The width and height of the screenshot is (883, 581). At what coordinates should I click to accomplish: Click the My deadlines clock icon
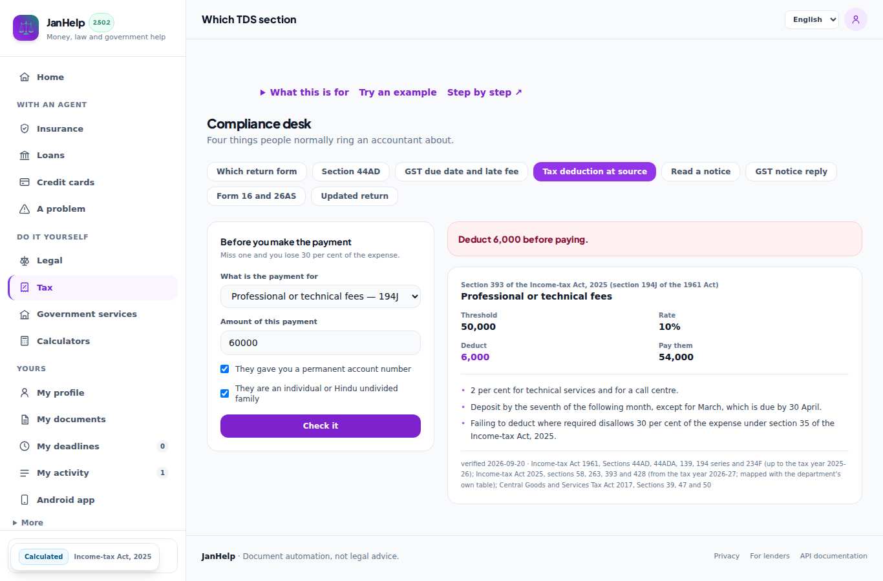click(x=25, y=446)
